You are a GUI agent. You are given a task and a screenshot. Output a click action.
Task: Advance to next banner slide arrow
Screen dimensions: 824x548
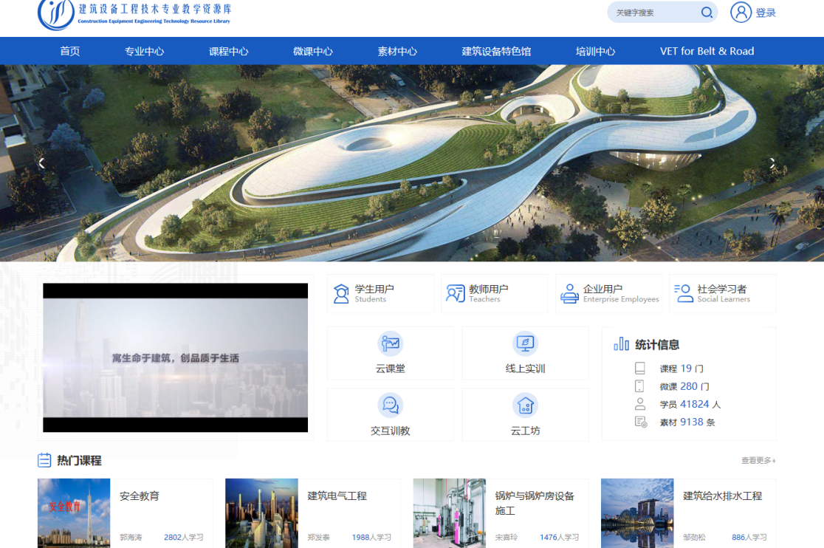[x=772, y=163]
